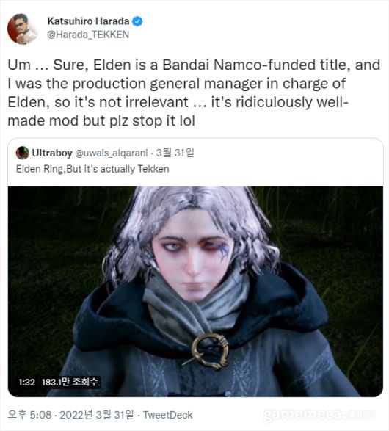Play the Elden Ring Tekken mod video
This screenshot has height=431, width=389.
coord(195,291)
